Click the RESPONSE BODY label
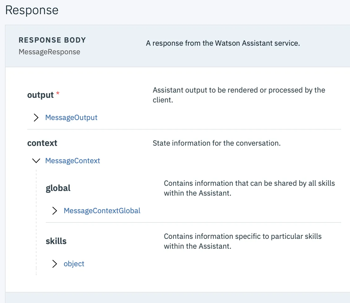 pyautogui.click(x=52, y=40)
